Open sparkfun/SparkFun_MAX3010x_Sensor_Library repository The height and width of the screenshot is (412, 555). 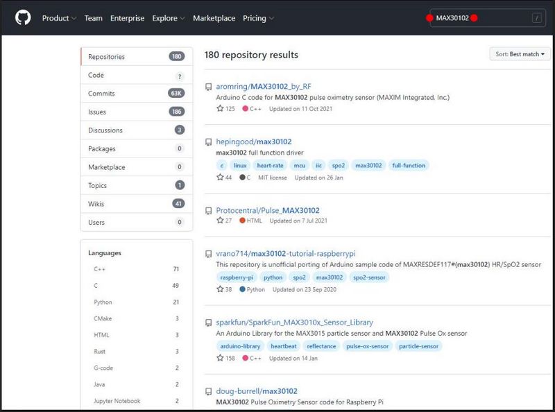coord(294,322)
